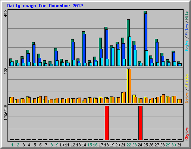Click x-axis day label "22"

coord(129,145)
